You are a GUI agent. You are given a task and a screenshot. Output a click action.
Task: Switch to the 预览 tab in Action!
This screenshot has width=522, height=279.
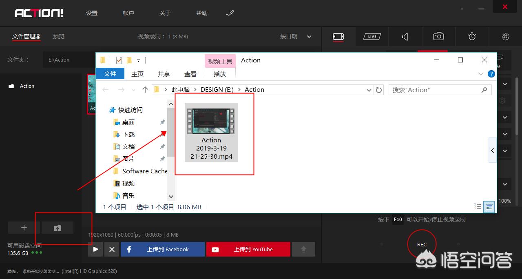tap(58, 36)
